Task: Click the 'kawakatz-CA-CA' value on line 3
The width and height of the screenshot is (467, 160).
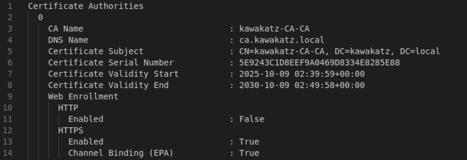Action: (274, 29)
